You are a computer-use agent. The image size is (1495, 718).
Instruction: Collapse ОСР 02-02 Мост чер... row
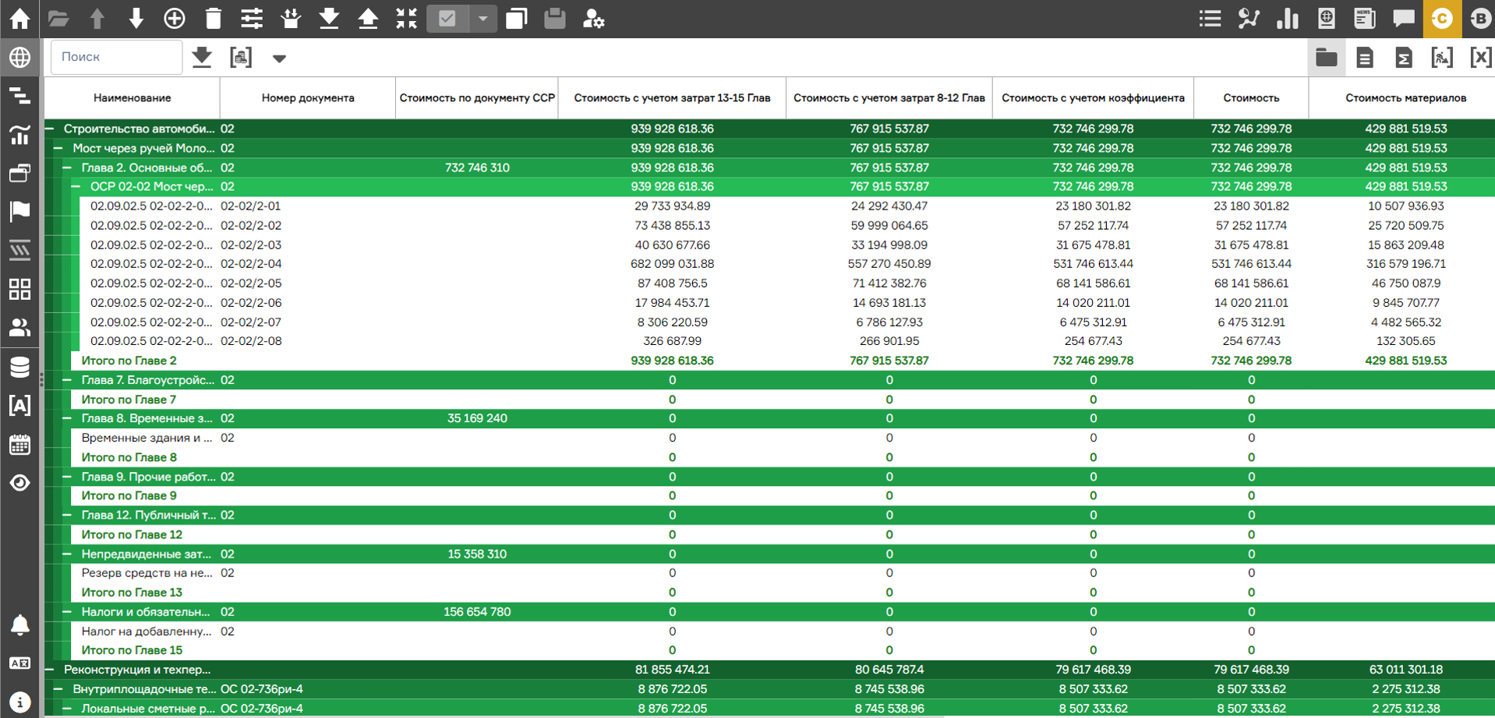pyautogui.click(x=76, y=187)
